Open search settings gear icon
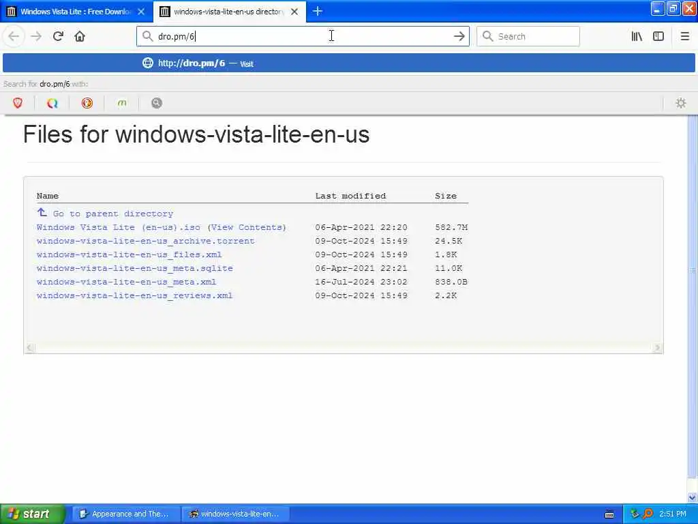 (x=681, y=103)
